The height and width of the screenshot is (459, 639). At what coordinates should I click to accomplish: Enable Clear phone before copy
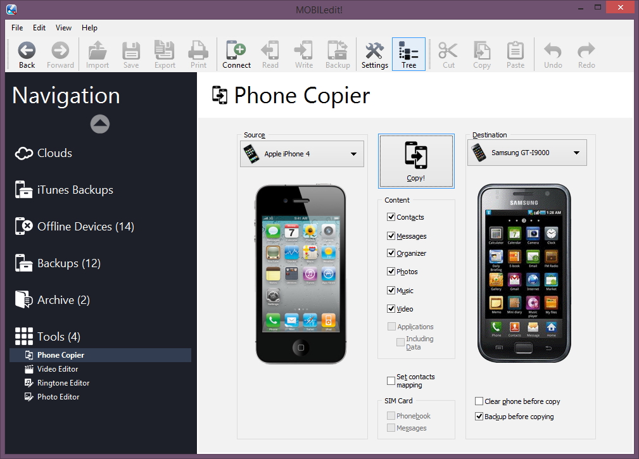(x=479, y=401)
